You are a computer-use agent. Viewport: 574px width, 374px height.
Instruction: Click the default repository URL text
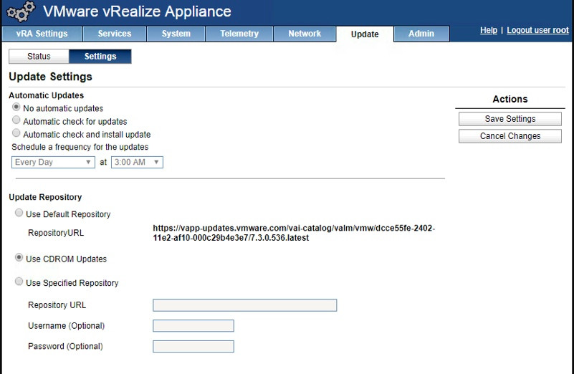(x=294, y=233)
